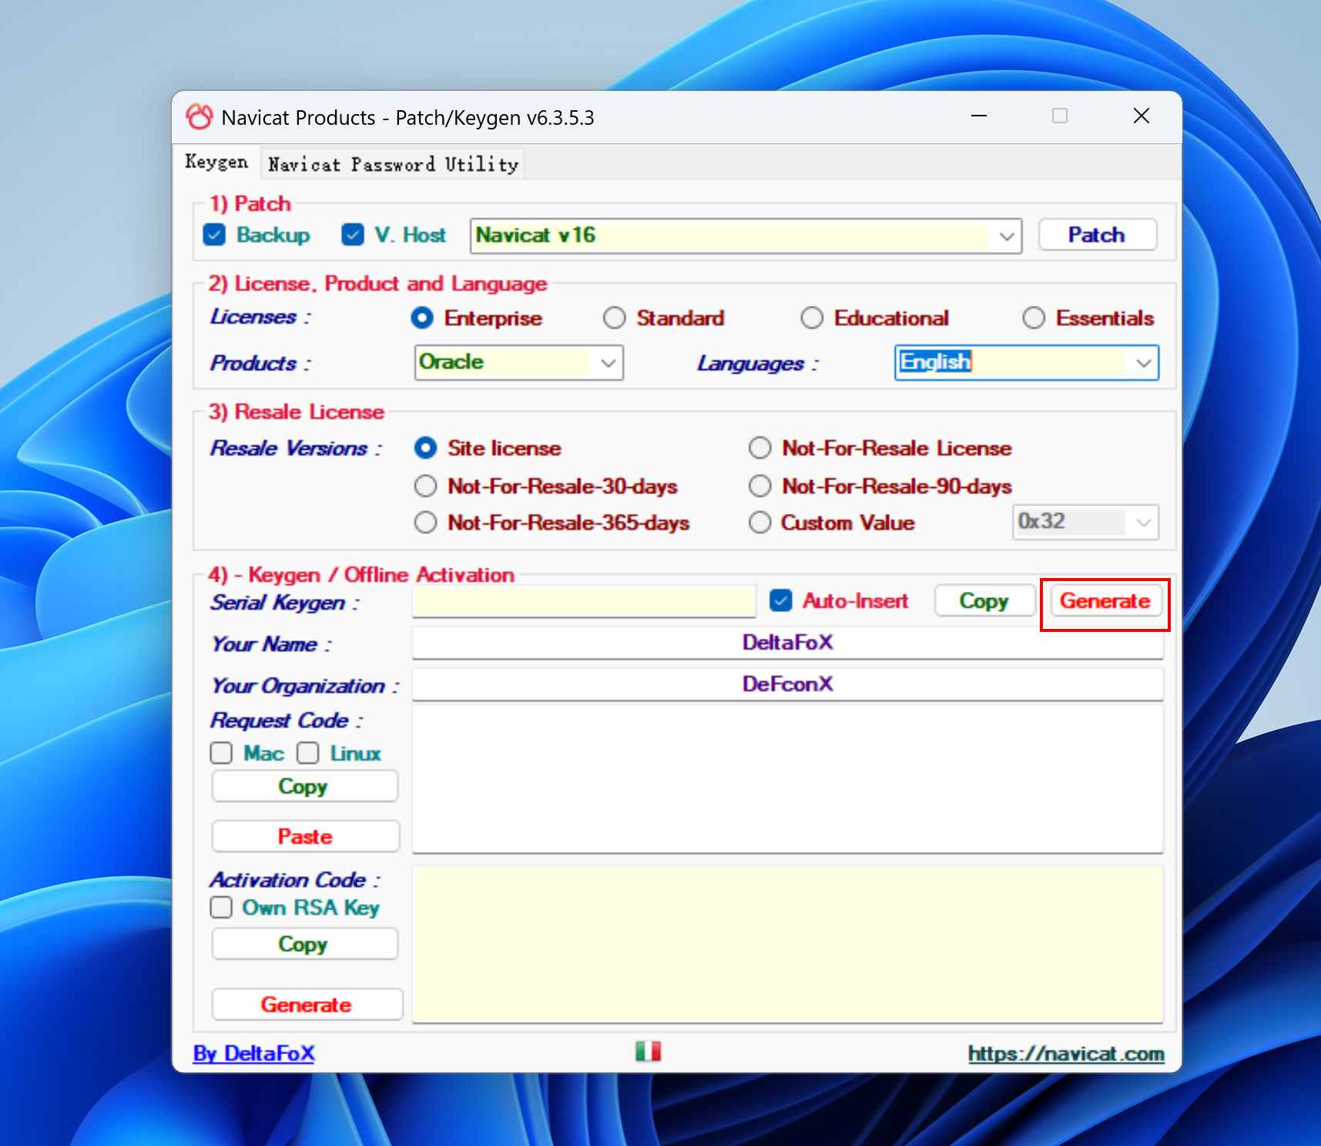Screen dimensions: 1321x1146
Task: Select the Standard license radio button
Action: (615, 318)
